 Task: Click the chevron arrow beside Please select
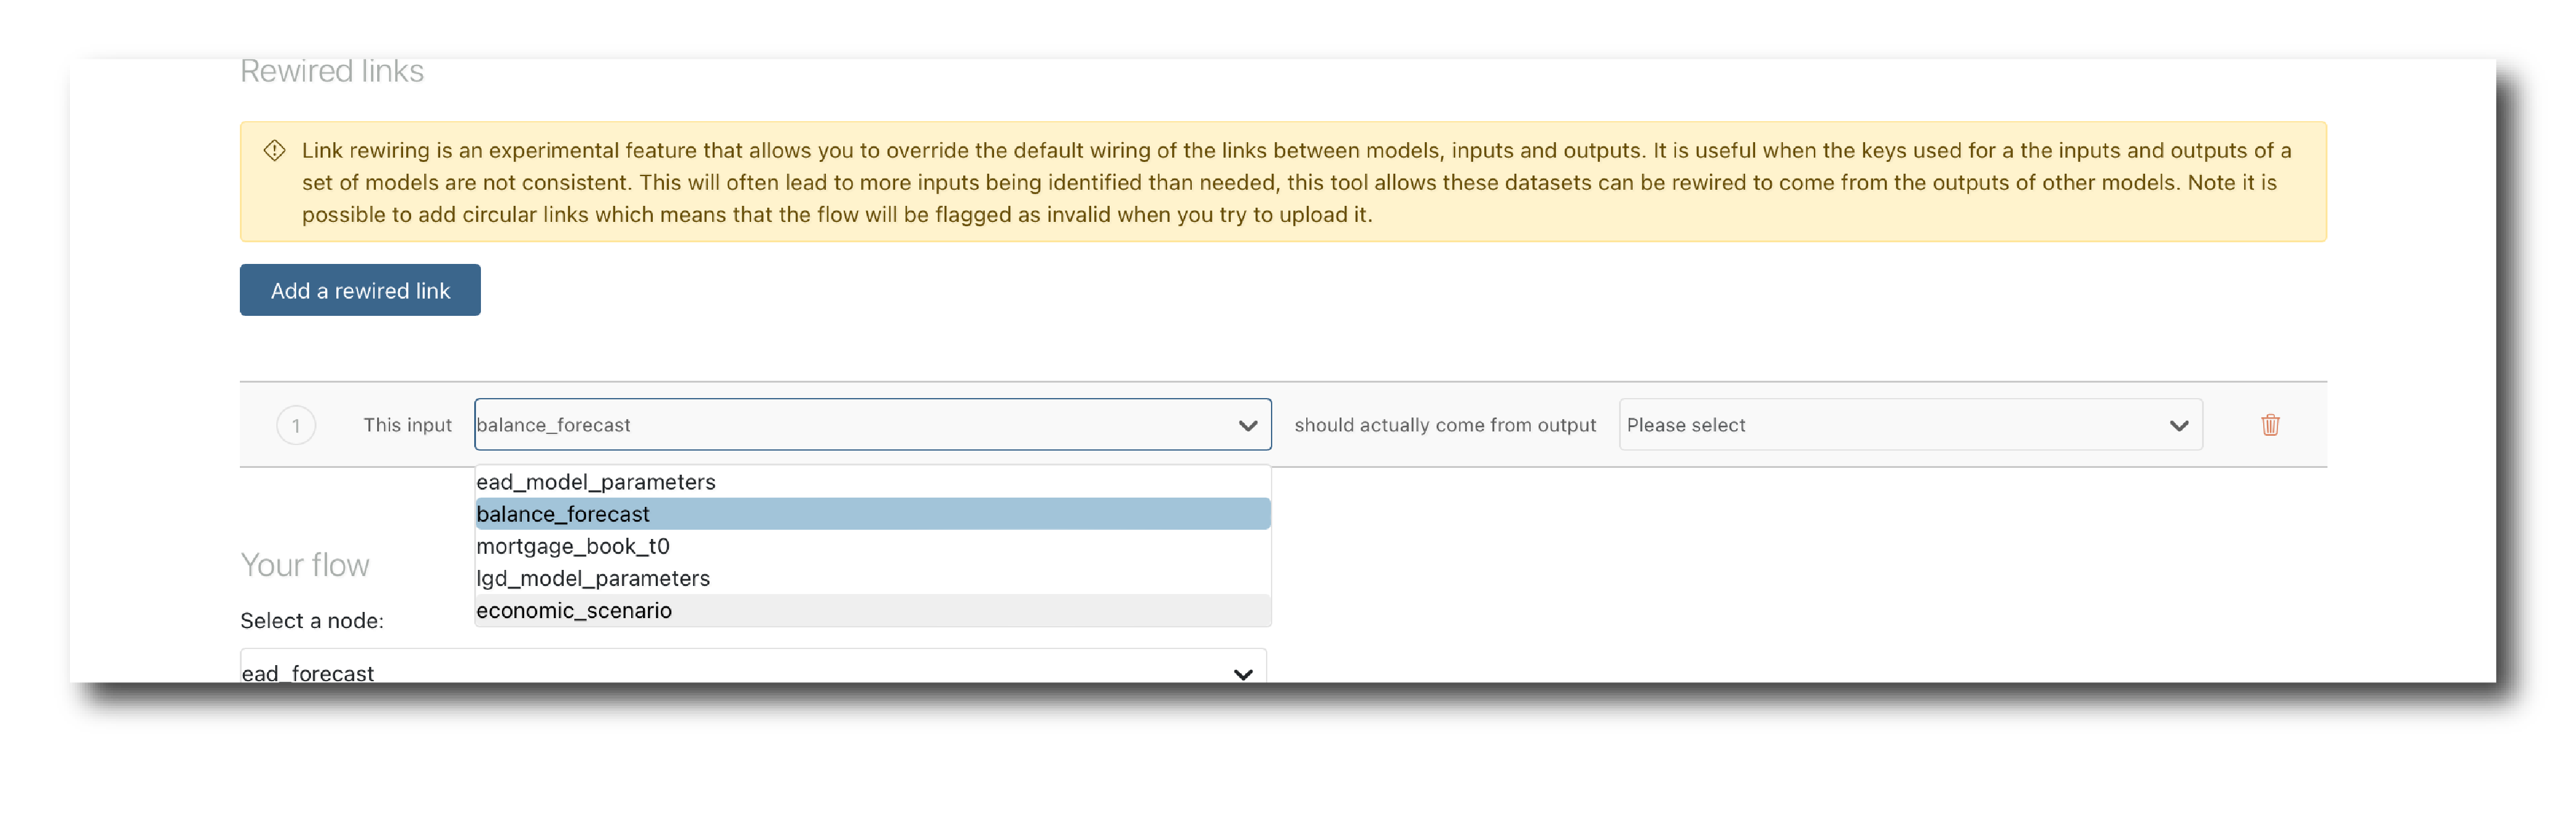pyautogui.click(x=2178, y=425)
